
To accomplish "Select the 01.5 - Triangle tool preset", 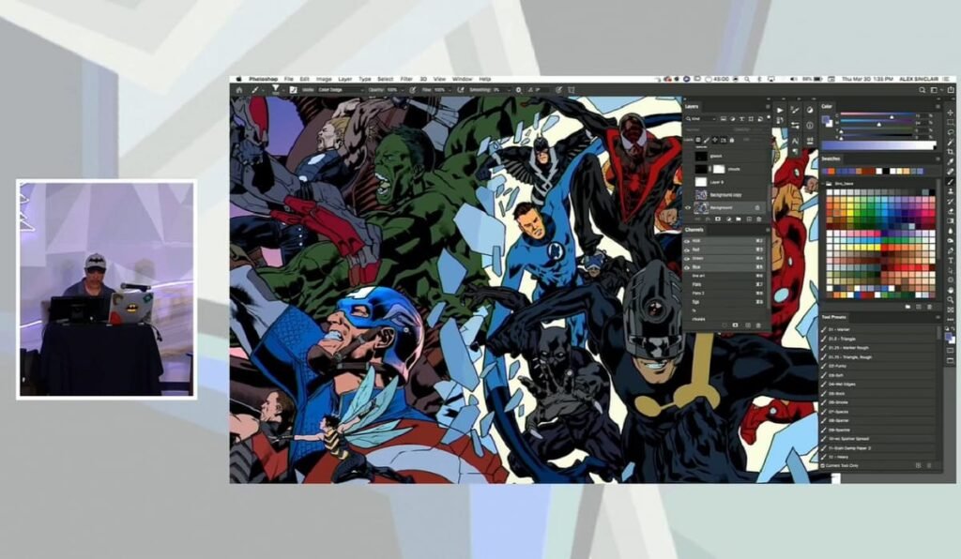I will (845, 337).
